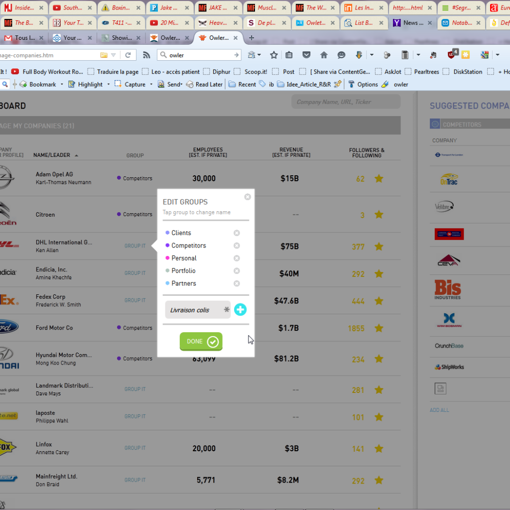Close the active Owler tab

pyautogui.click(x=236, y=38)
